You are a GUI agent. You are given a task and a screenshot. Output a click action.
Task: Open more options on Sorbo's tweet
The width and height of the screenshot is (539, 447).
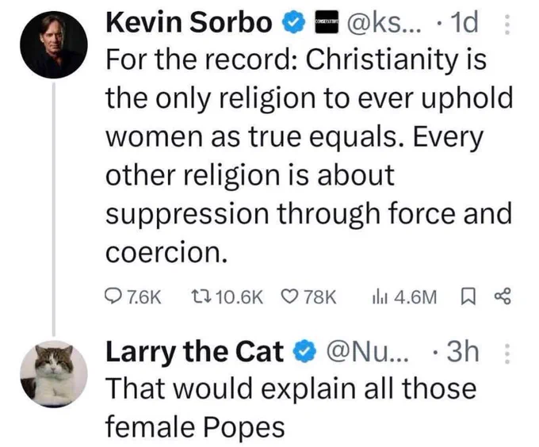pyautogui.click(x=506, y=24)
